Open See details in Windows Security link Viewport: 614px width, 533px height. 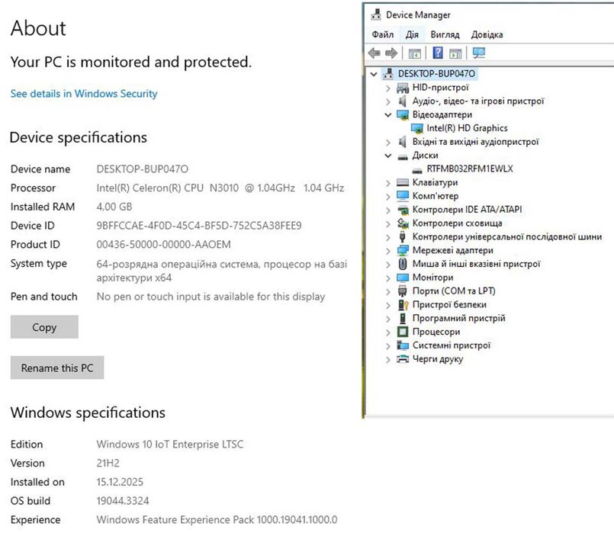click(84, 94)
